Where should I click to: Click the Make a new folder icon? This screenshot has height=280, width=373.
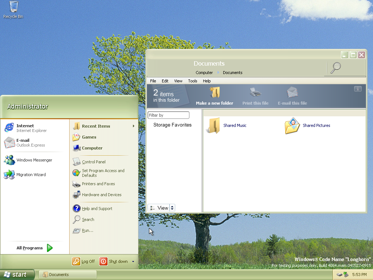tap(215, 93)
